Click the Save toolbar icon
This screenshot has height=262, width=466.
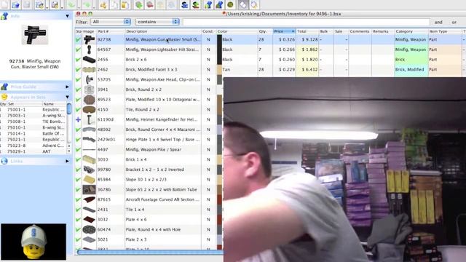pyautogui.click(x=27, y=4)
